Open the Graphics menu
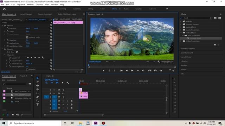Screen dimensions: 225x126 point(39,5)
